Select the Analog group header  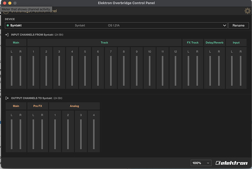tap(75, 106)
